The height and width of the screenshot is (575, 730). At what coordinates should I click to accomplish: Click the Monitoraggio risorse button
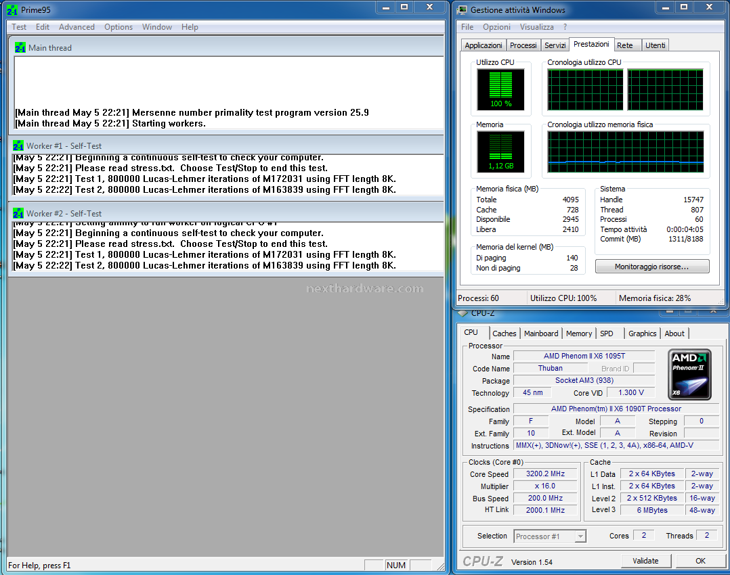click(651, 267)
